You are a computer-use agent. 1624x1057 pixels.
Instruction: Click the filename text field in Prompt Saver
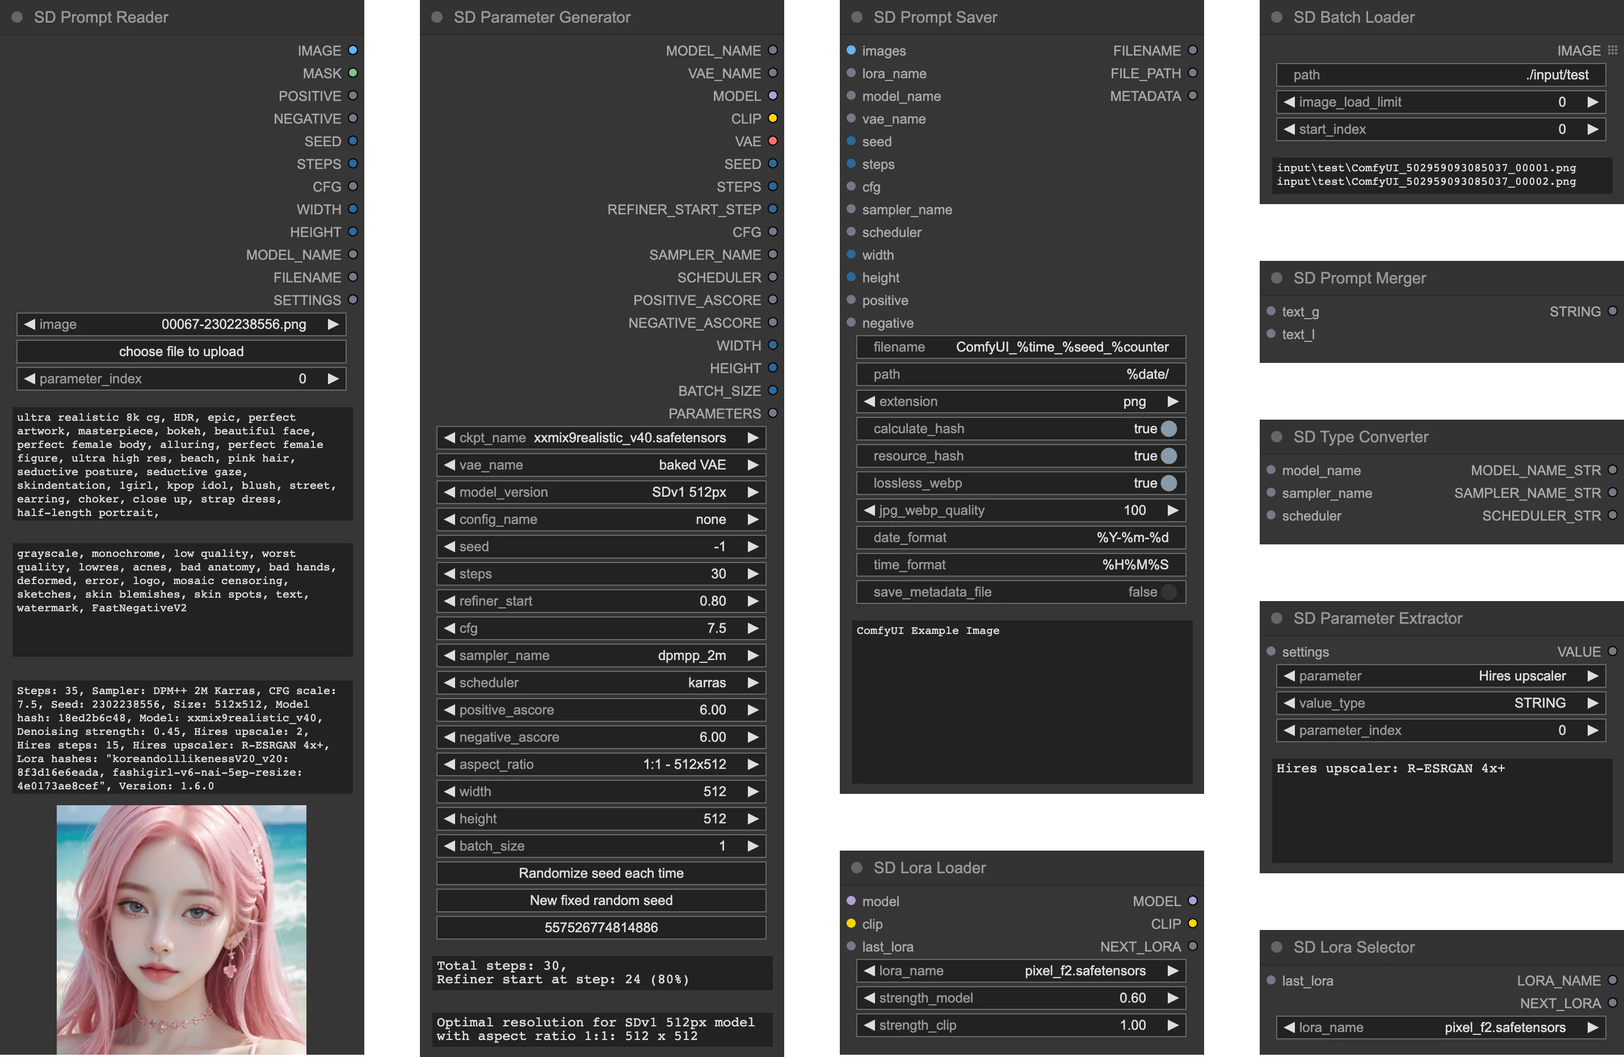[x=1021, y=347]
